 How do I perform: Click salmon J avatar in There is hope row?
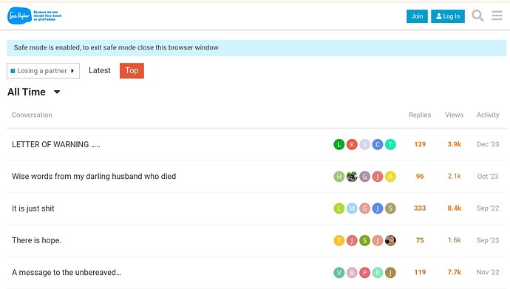coord(377,240)
